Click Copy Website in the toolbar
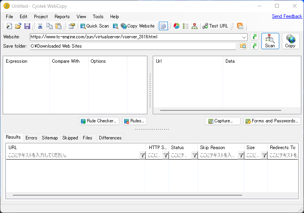Viewport: 304px width, 213px height. tap(138, 26)
